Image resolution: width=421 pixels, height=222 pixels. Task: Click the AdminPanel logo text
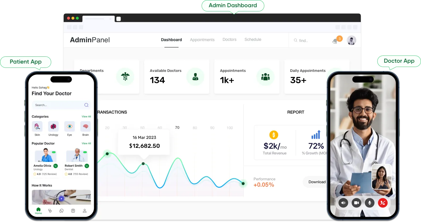90,40
